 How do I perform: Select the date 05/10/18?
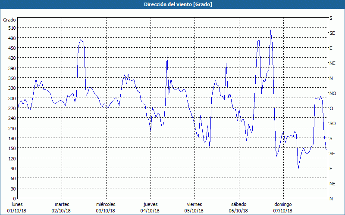(x=194, y=211)
